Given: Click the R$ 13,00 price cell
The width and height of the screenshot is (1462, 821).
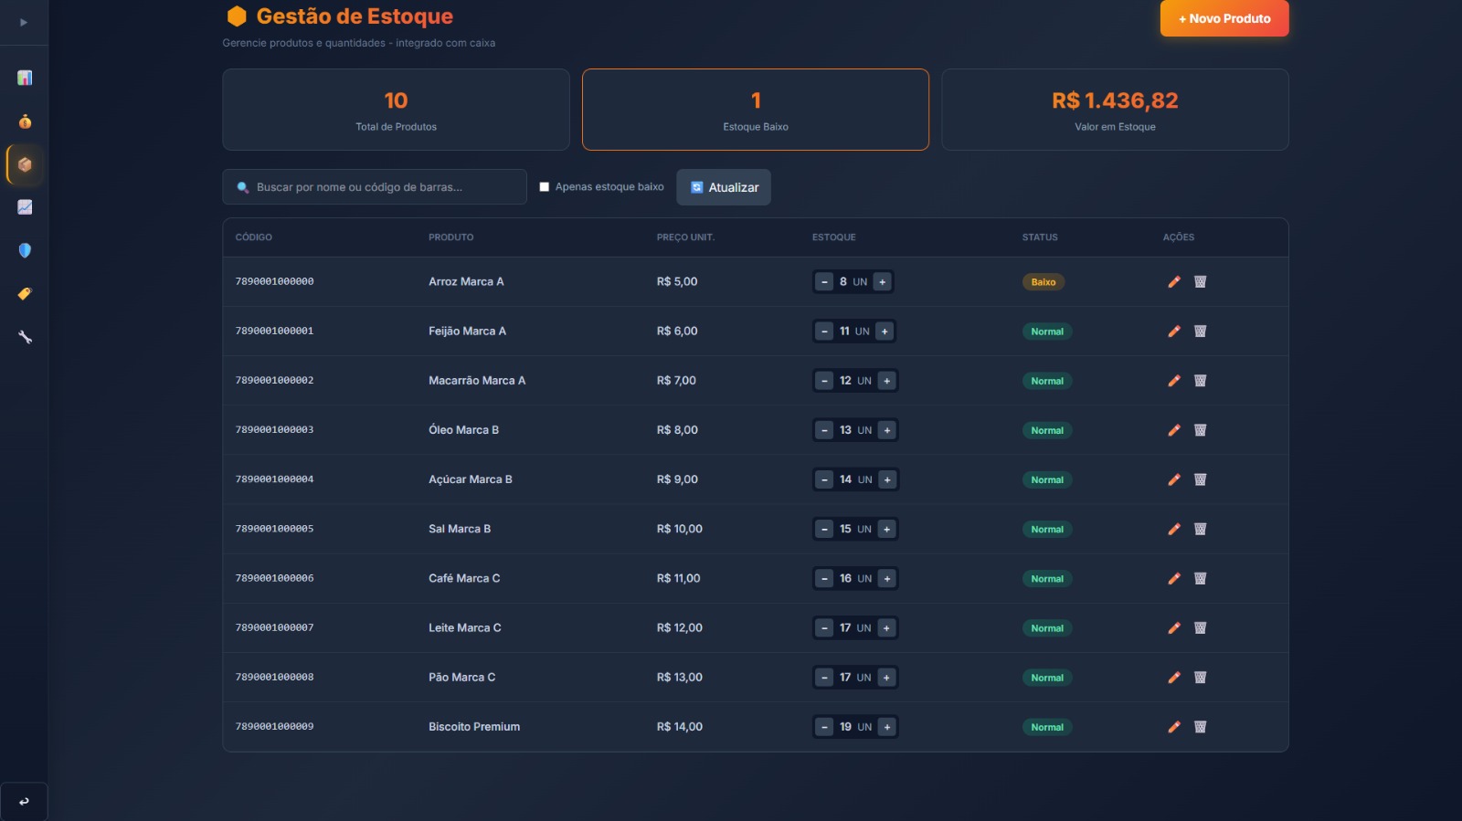Looking at the screenshot, I should pos(680,678).
